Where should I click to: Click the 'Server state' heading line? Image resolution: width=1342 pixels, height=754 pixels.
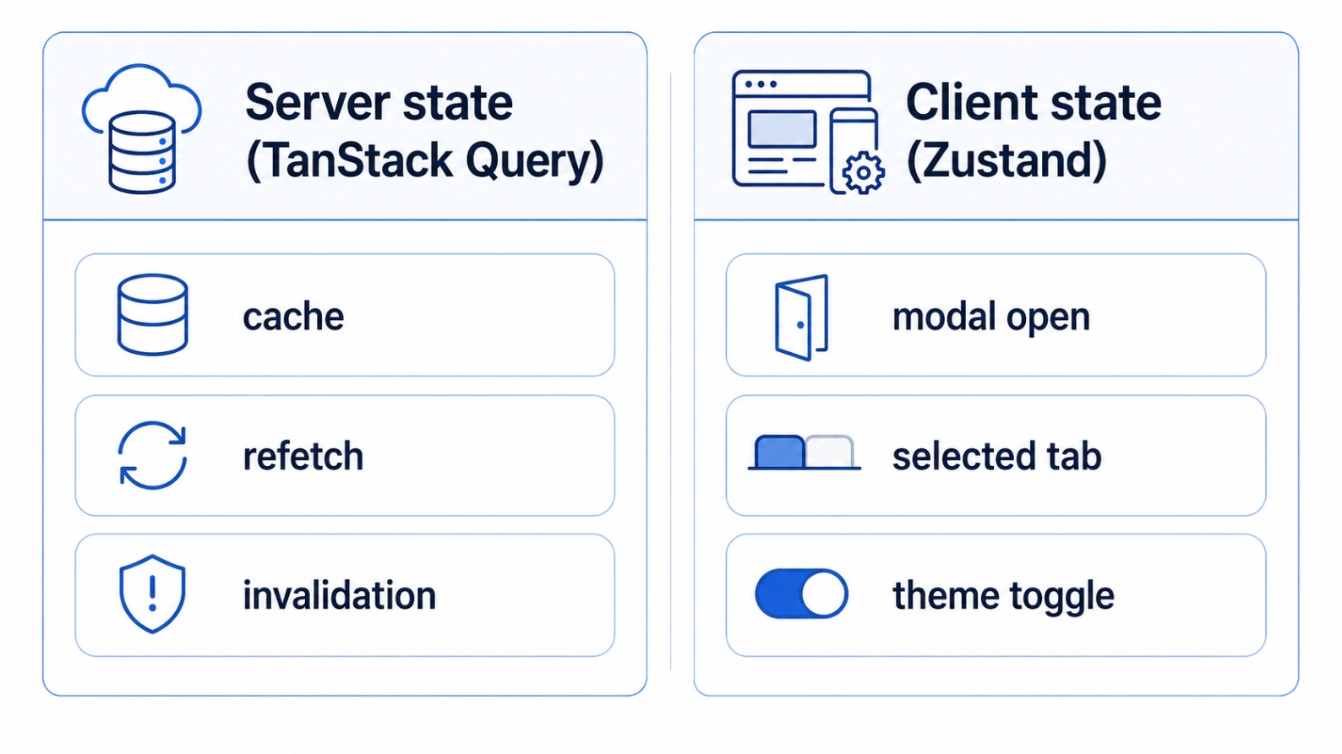pyautogui.click(x=379, y=103)
